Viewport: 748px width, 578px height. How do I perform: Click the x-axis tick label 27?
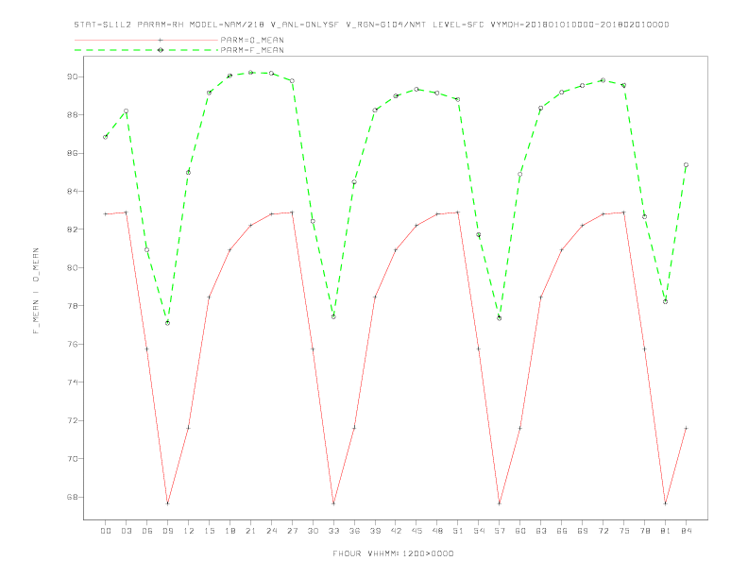pos(292,531)
